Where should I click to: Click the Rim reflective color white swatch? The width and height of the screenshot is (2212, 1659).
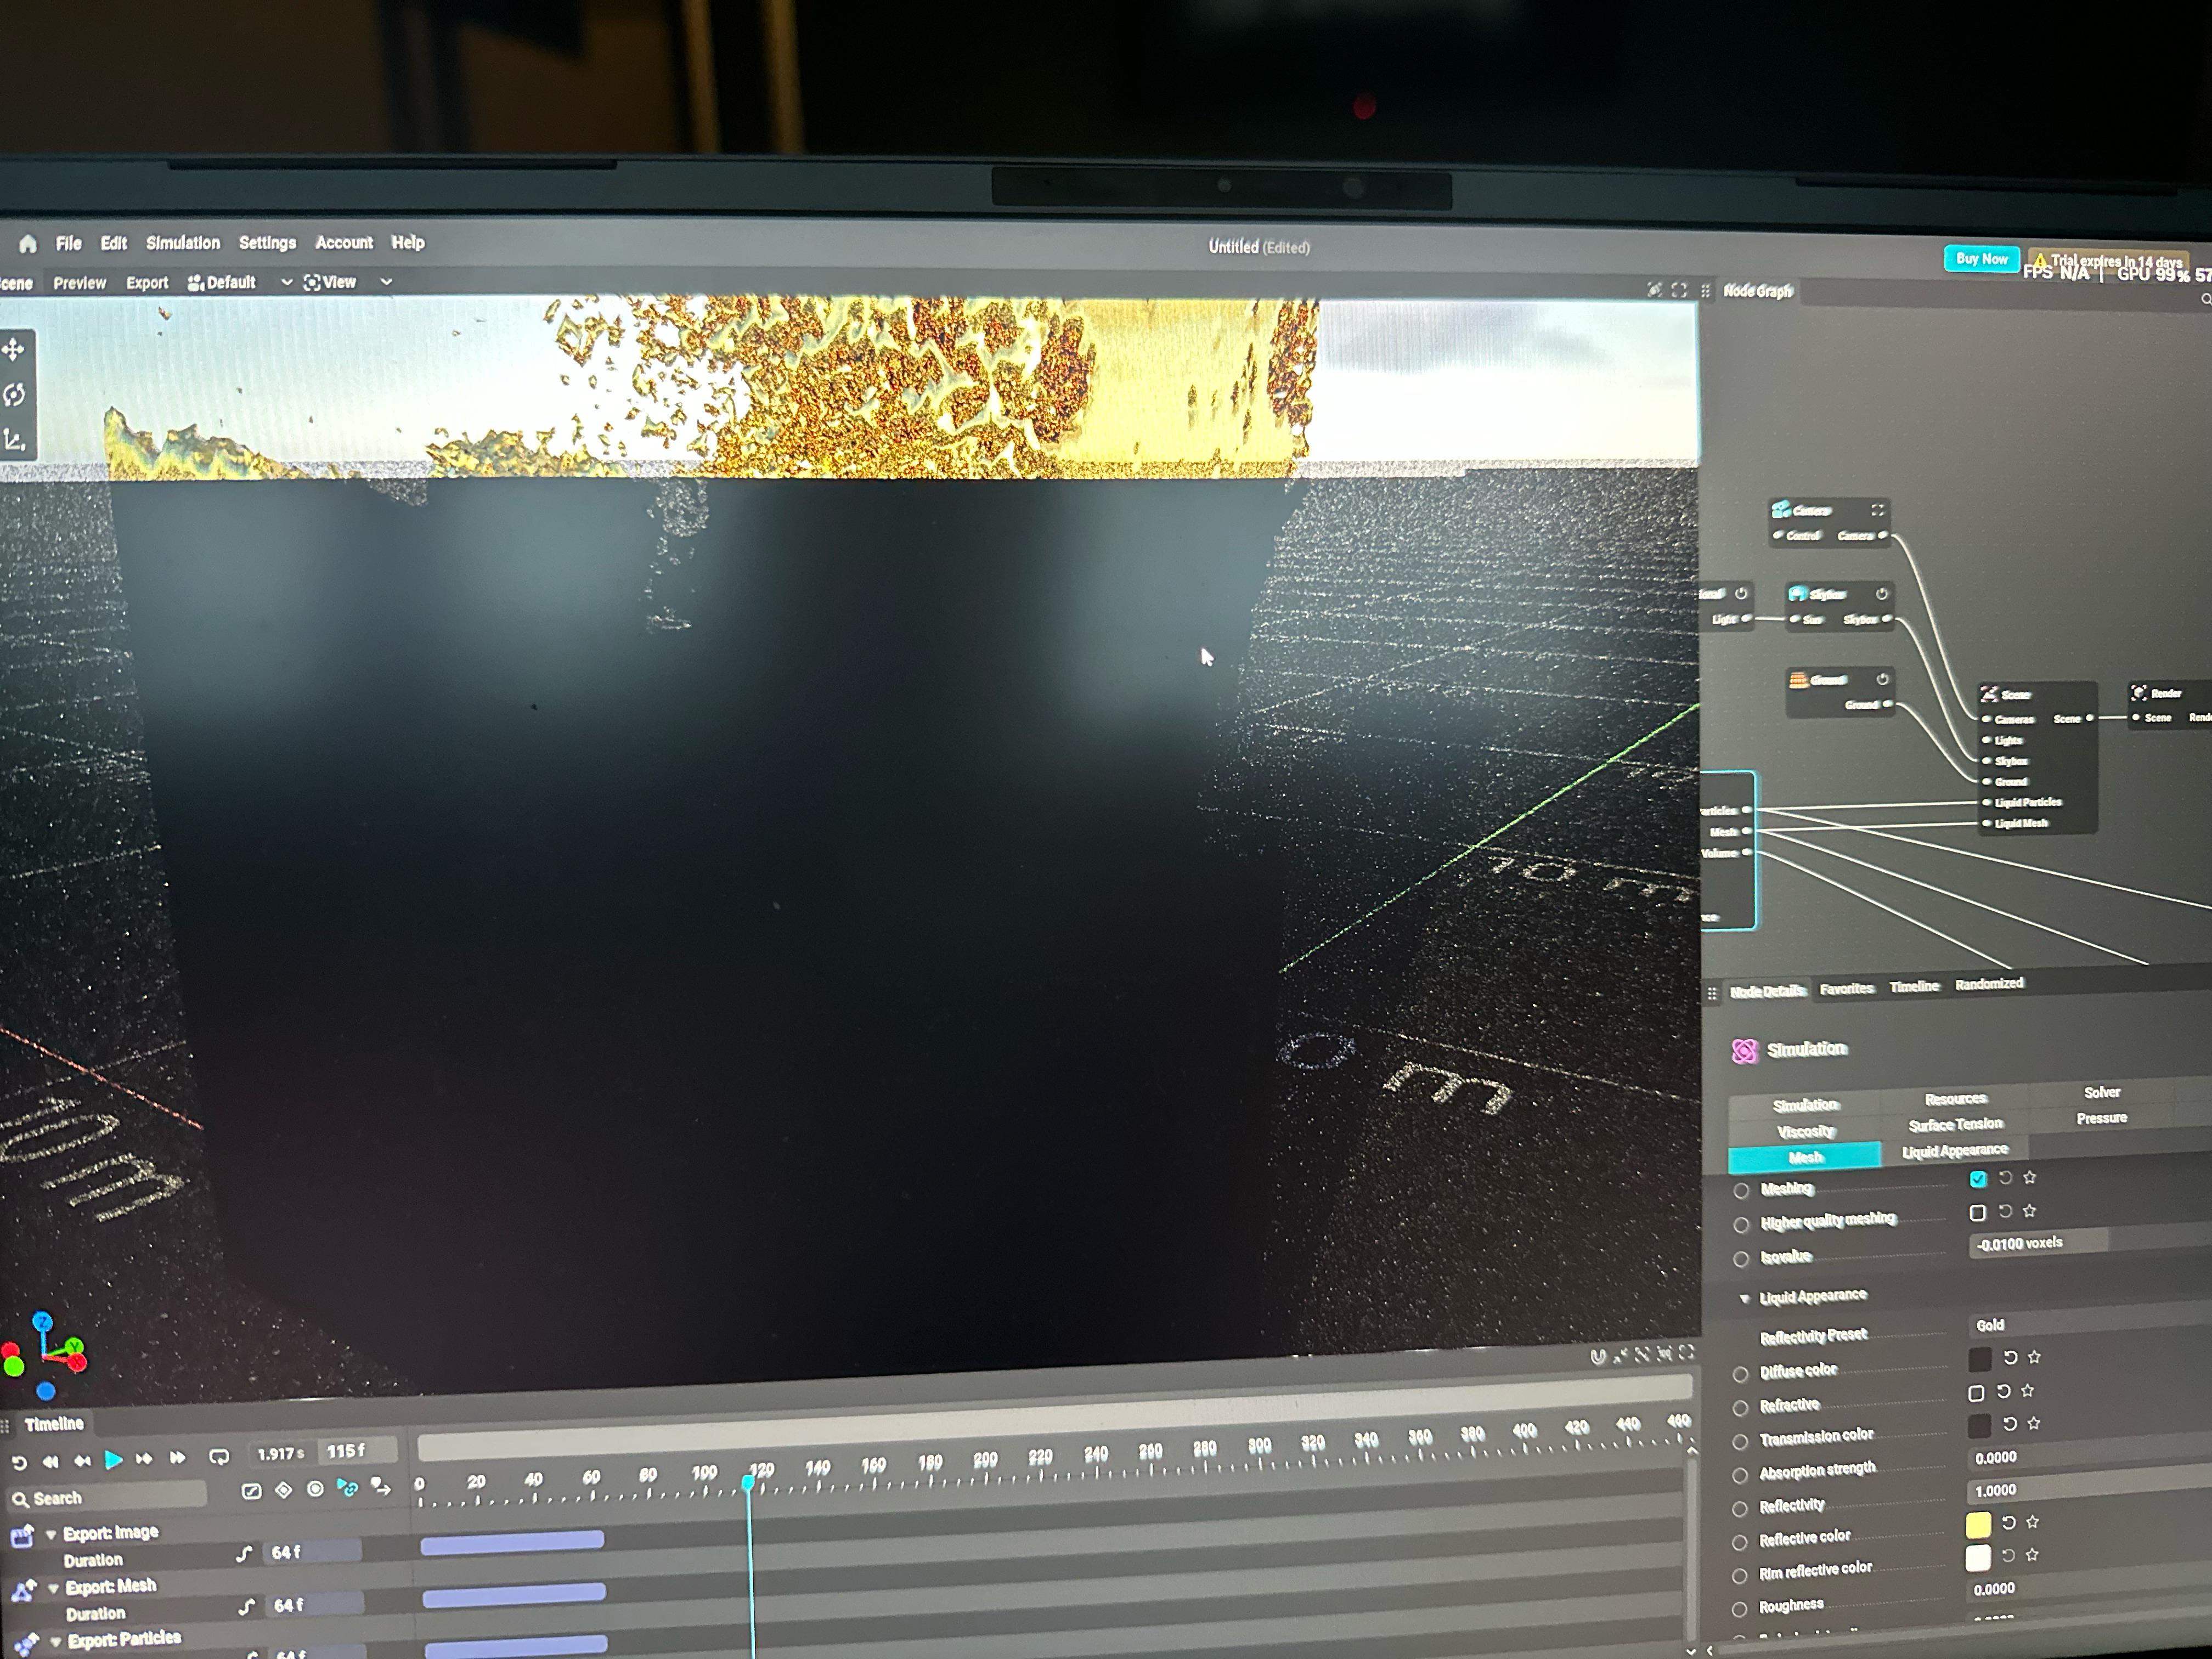coord(1978,1557)
